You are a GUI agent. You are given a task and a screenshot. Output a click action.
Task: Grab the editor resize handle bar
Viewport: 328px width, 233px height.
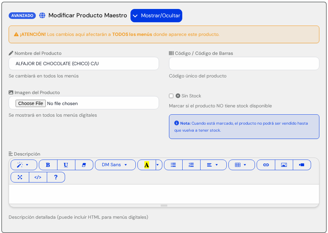(164, 205)
